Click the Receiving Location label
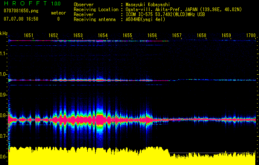259x165 pixels. (x=96, y=9)
